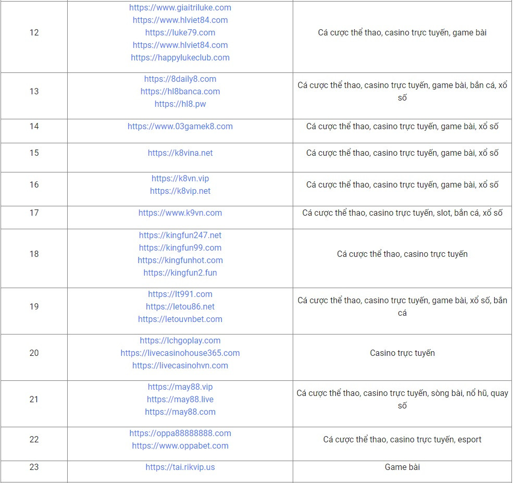The image size is (513, 483).
Task: Open the hl8banca.com link
Action: [x=180, y=91]
